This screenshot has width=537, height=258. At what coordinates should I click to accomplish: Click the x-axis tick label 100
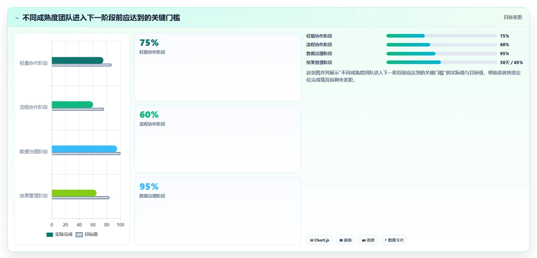coord(120,225)
